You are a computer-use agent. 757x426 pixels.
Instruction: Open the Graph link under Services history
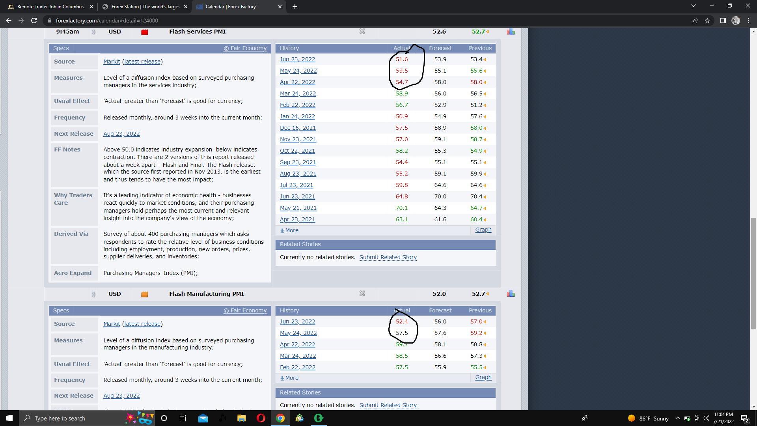483,230
